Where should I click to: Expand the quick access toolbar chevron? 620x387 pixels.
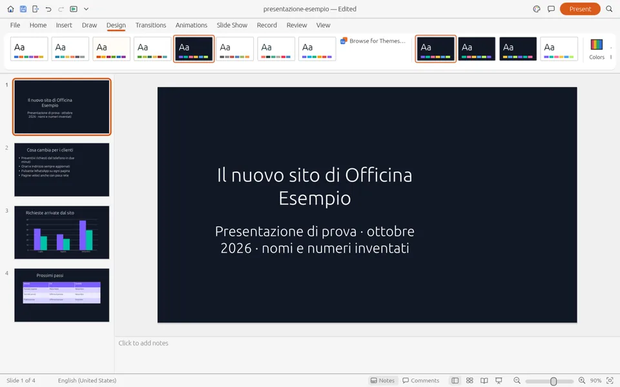86,8
